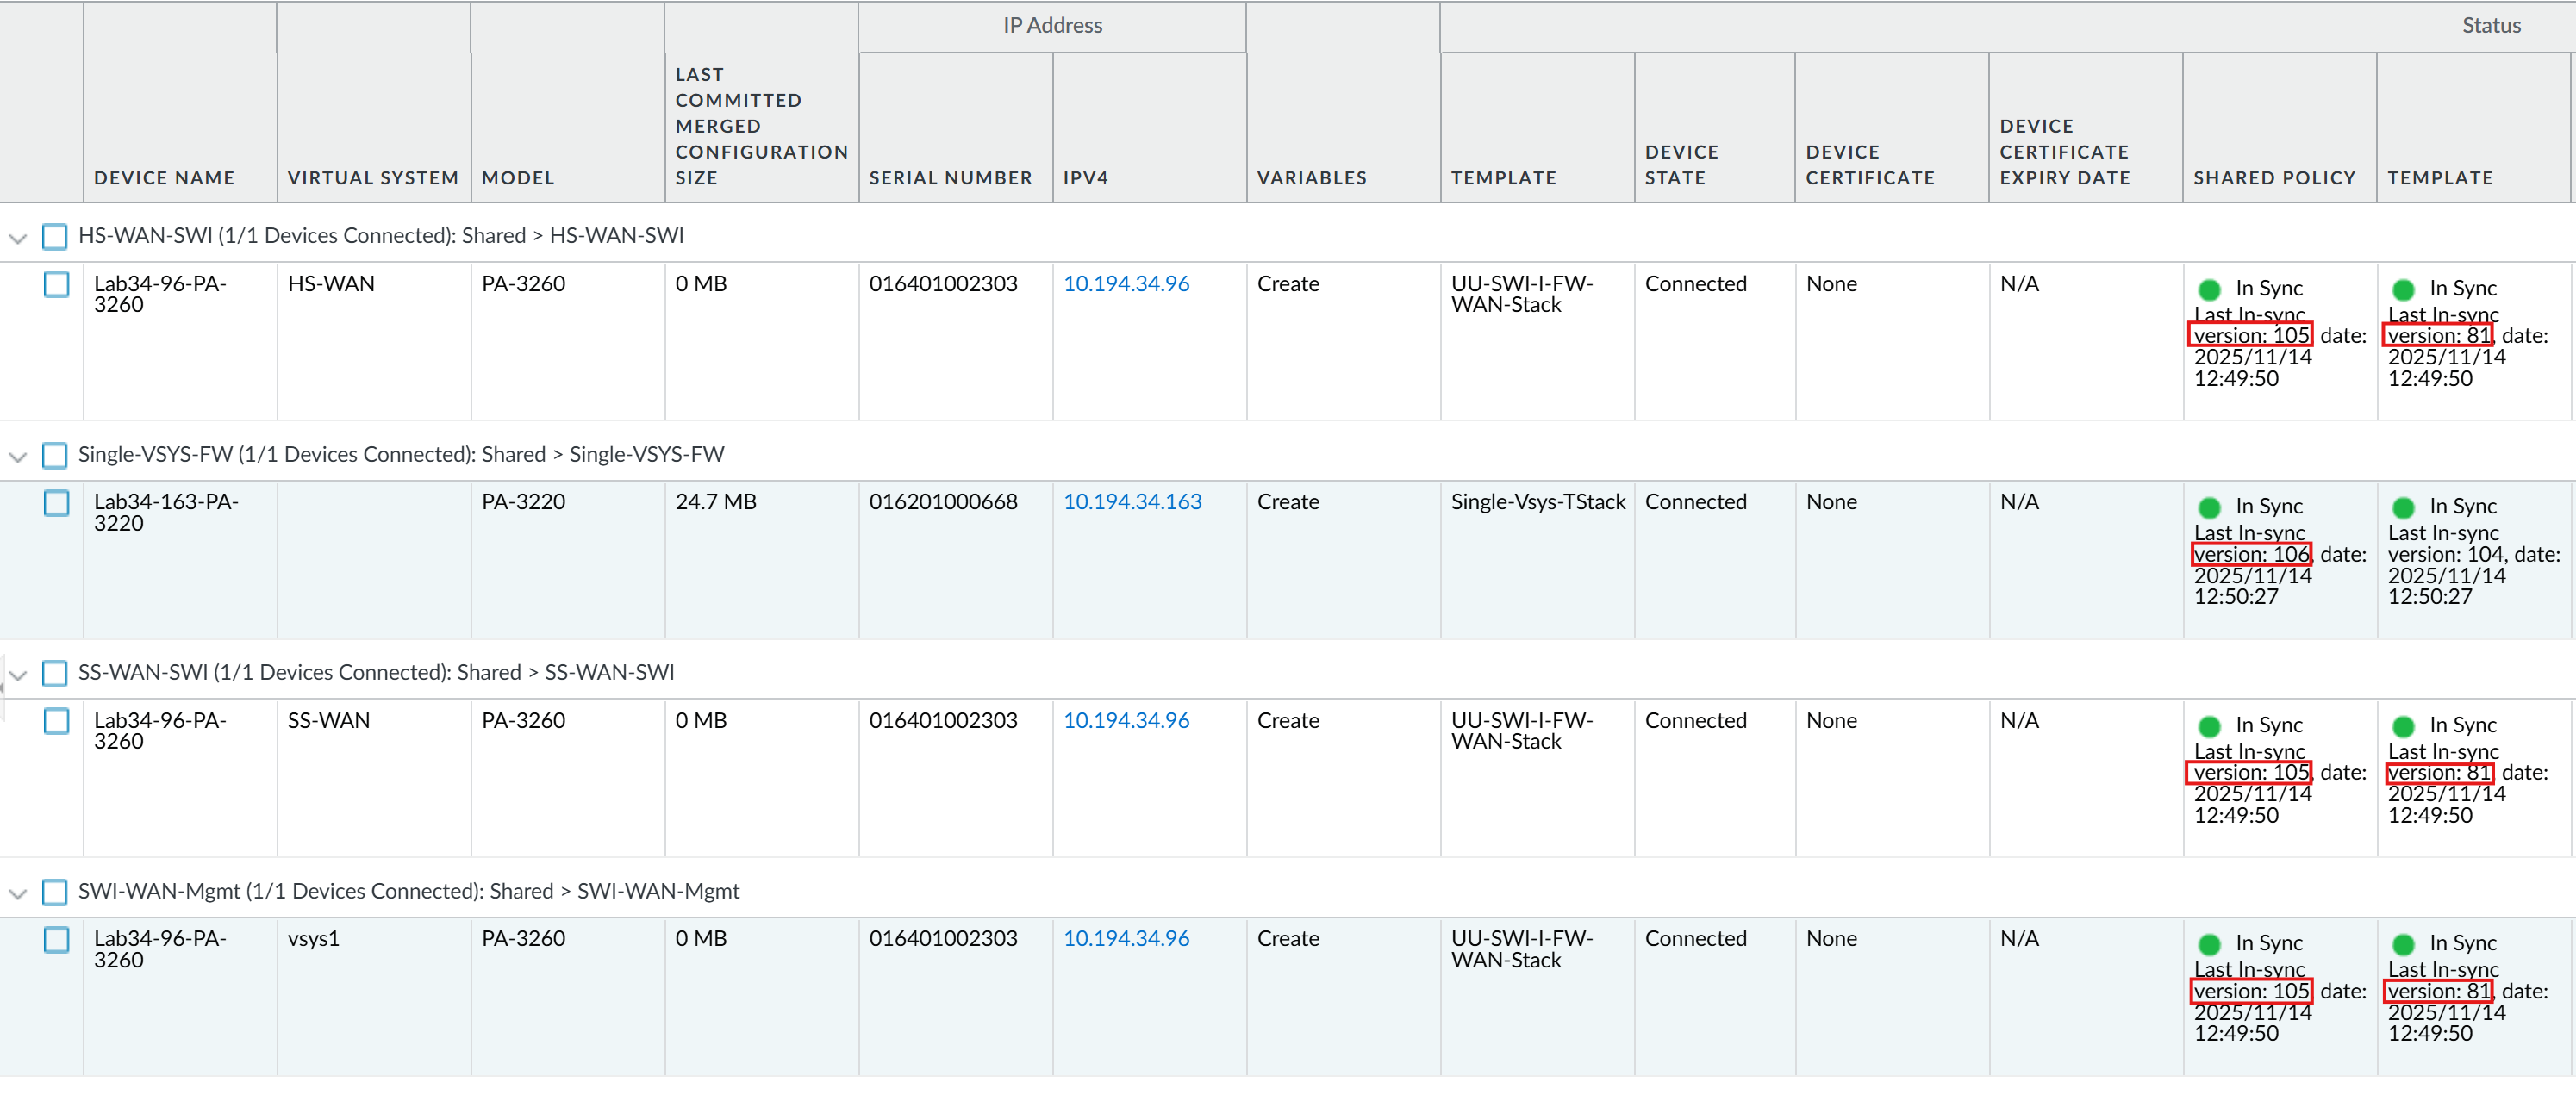
Task: Click the Device State column header
Action: [x=1681, y=165]
